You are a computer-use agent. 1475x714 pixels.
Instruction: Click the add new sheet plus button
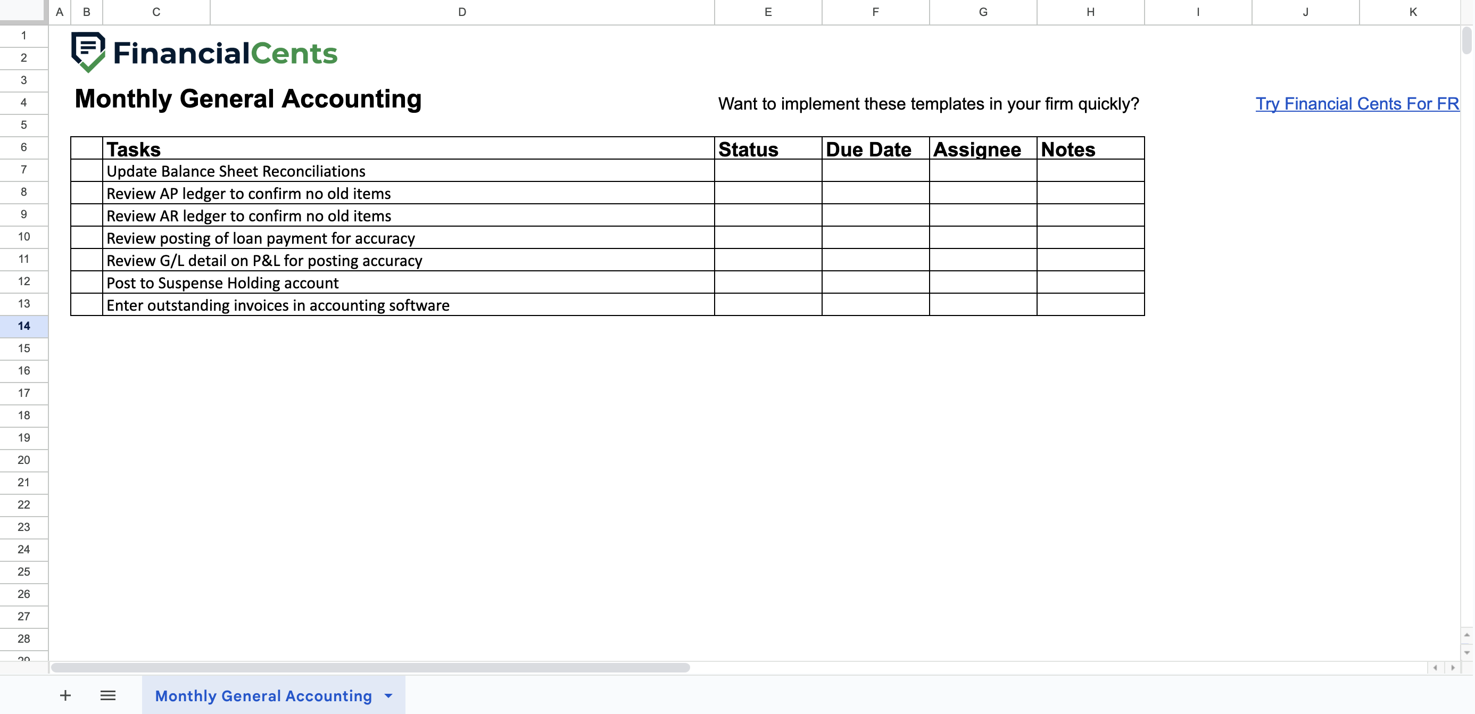[x=65, y=696]
